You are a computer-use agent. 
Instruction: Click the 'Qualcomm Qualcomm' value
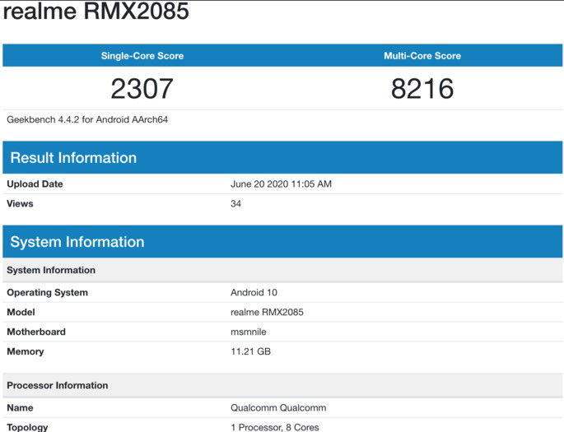(278, 408)
